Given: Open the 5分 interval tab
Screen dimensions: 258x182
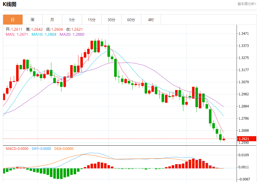Looking at the screenshot, I should tap(72, 20).
